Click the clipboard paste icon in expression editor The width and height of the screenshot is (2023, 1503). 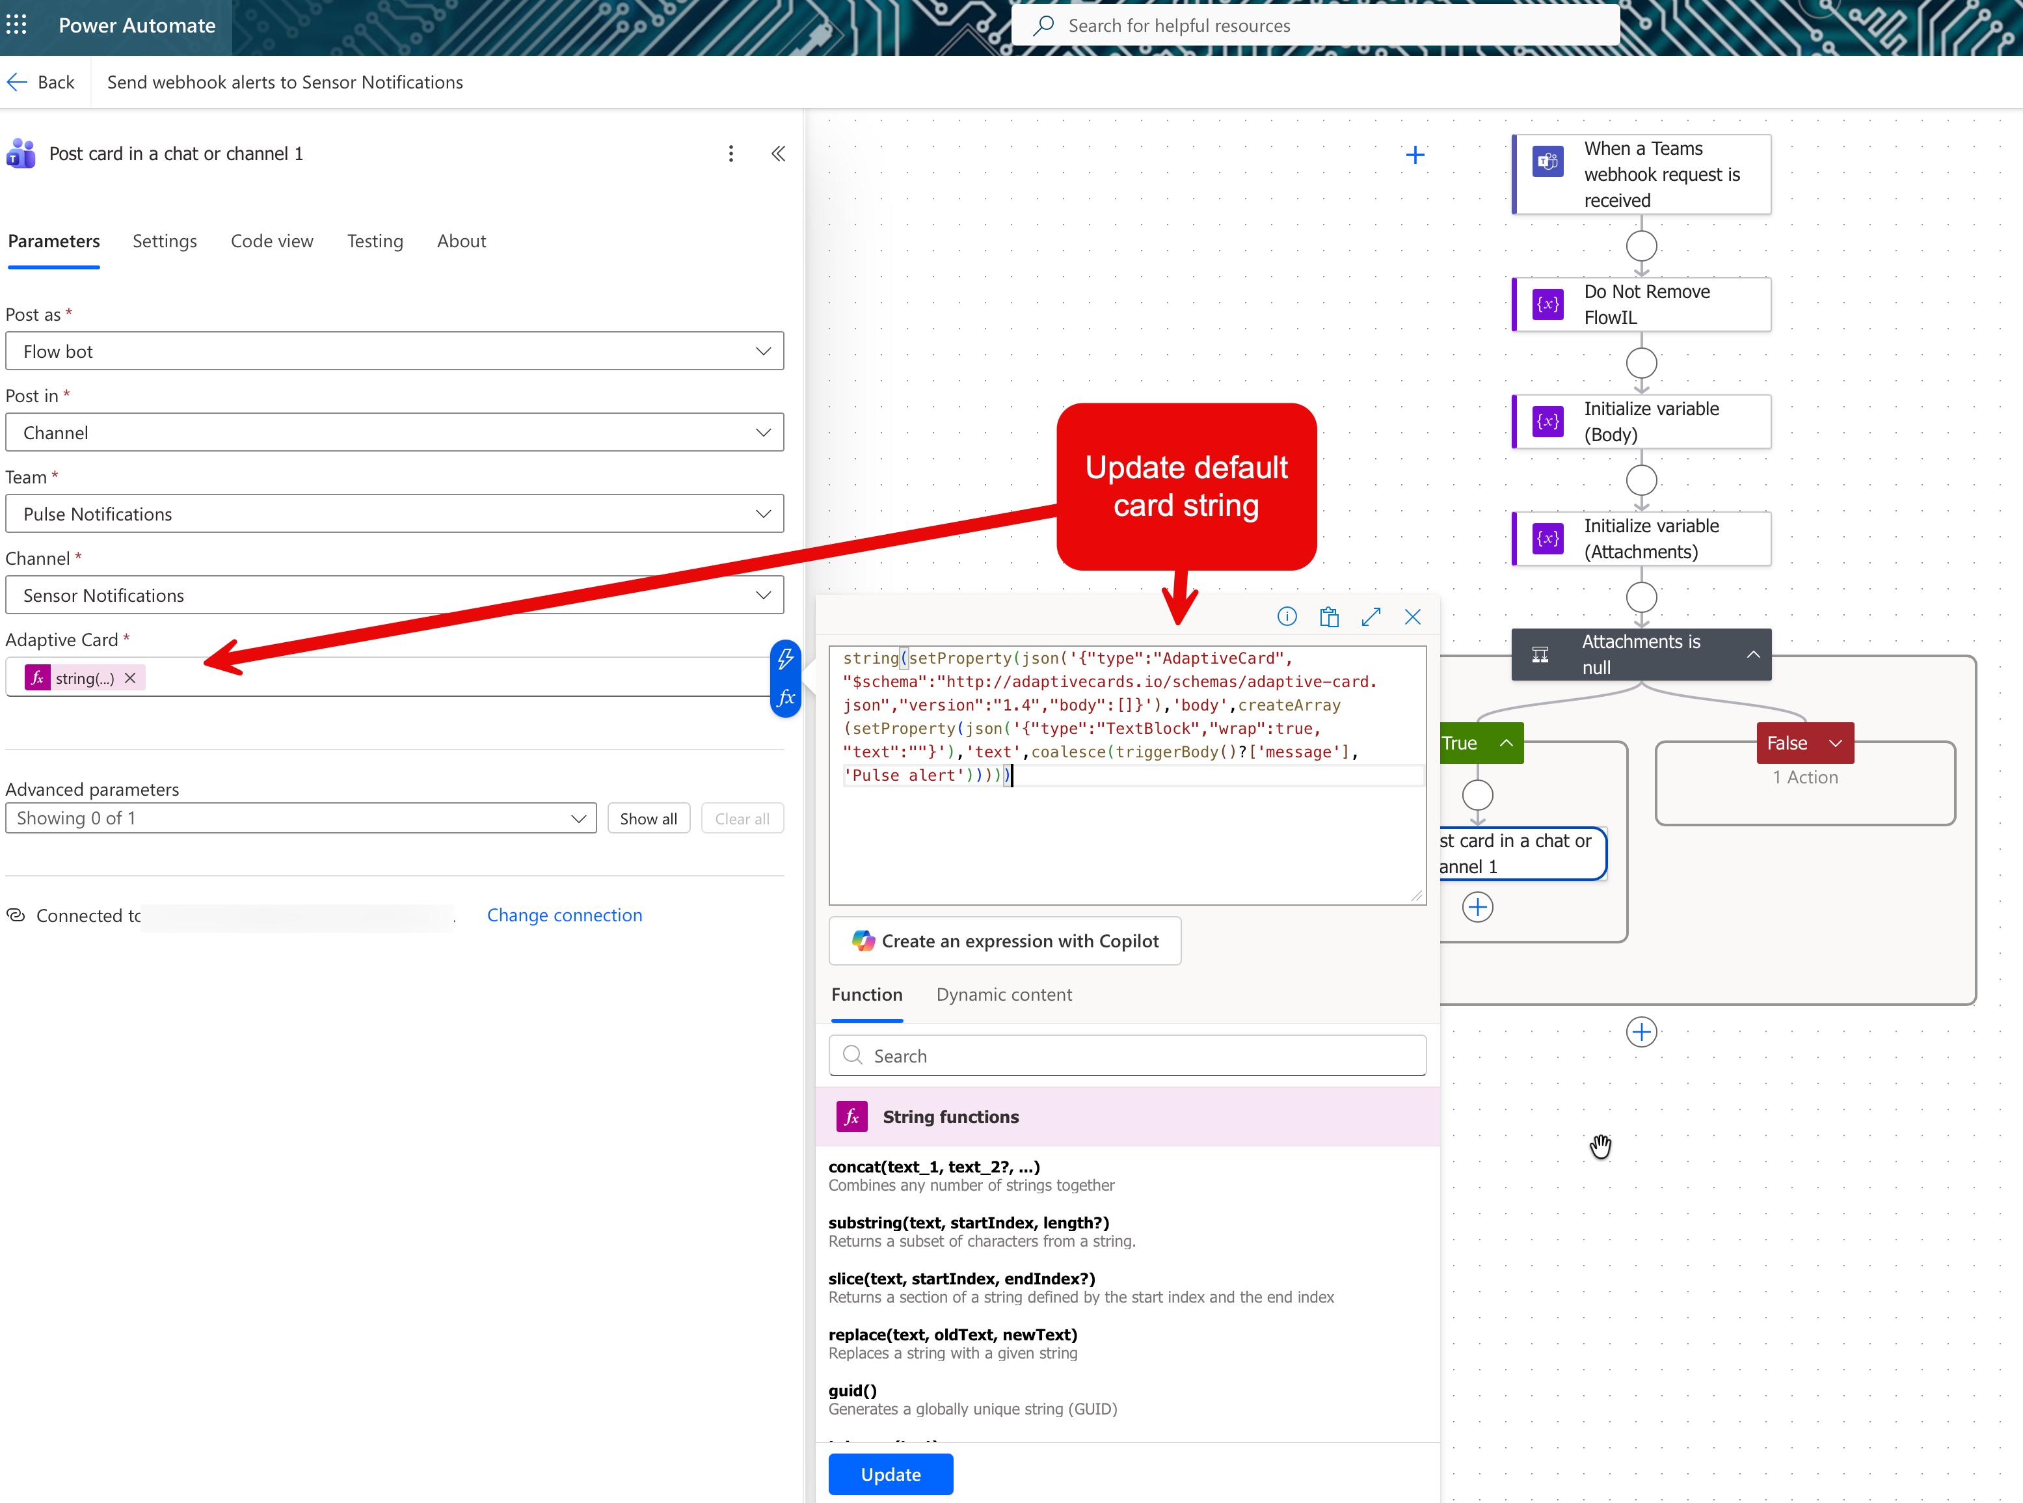(x=1329, y=617)
